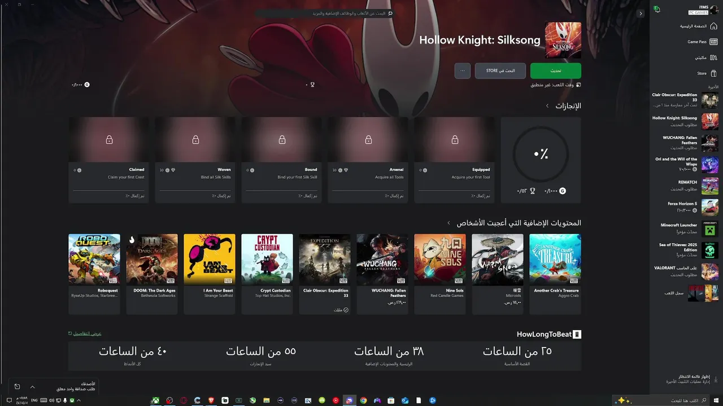This screenshot has width=723, height=406.
Task: Click the game search input field
Action: point(325,13)
